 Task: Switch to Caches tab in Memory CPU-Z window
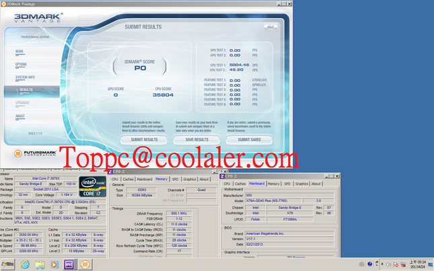point(128,179)
